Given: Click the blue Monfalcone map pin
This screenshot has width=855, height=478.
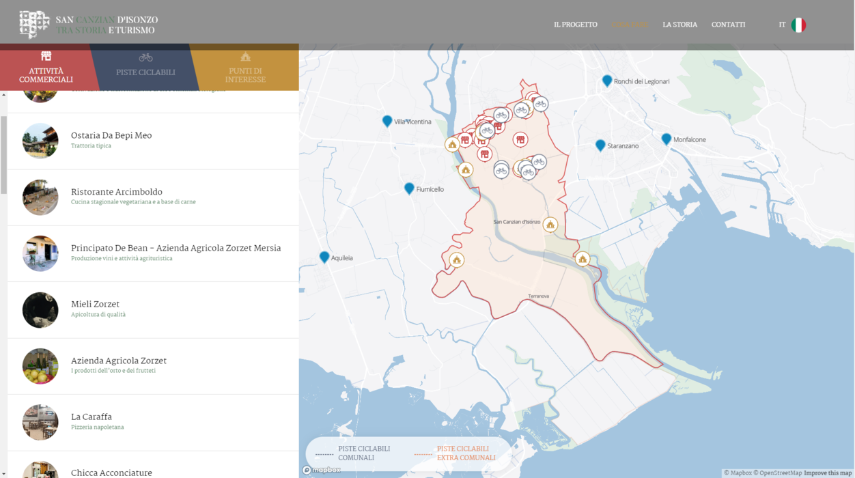Looking at the screenshot, I should click(x=667, y=139).
